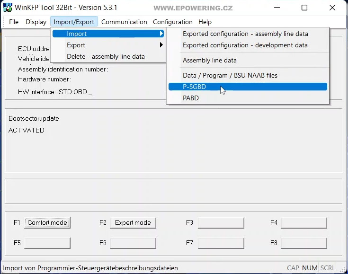This screenshot has width=348, height=274.
Task: Select the Import submenu entry
Action: (x=108, y=34)
